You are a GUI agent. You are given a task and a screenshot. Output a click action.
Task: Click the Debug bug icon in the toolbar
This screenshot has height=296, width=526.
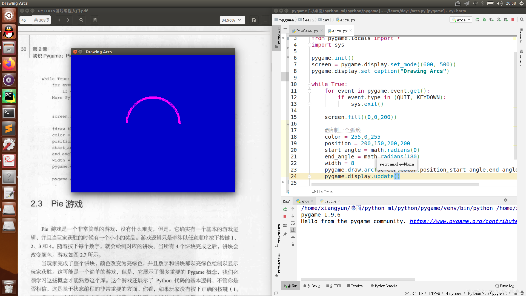[x=484, y=20]
